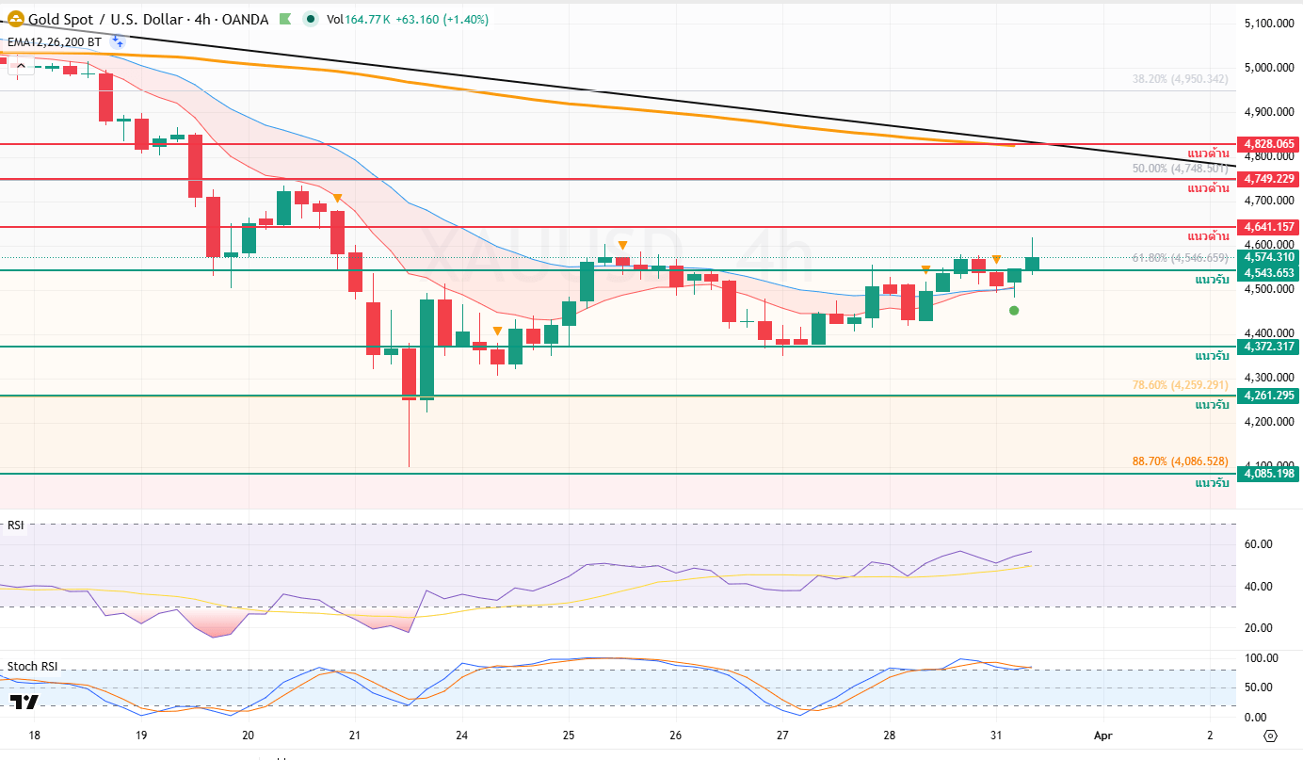1303x760 pixels.
Task: Click the orange triangle marker near the 21st
Action: (x=337, y=198)
